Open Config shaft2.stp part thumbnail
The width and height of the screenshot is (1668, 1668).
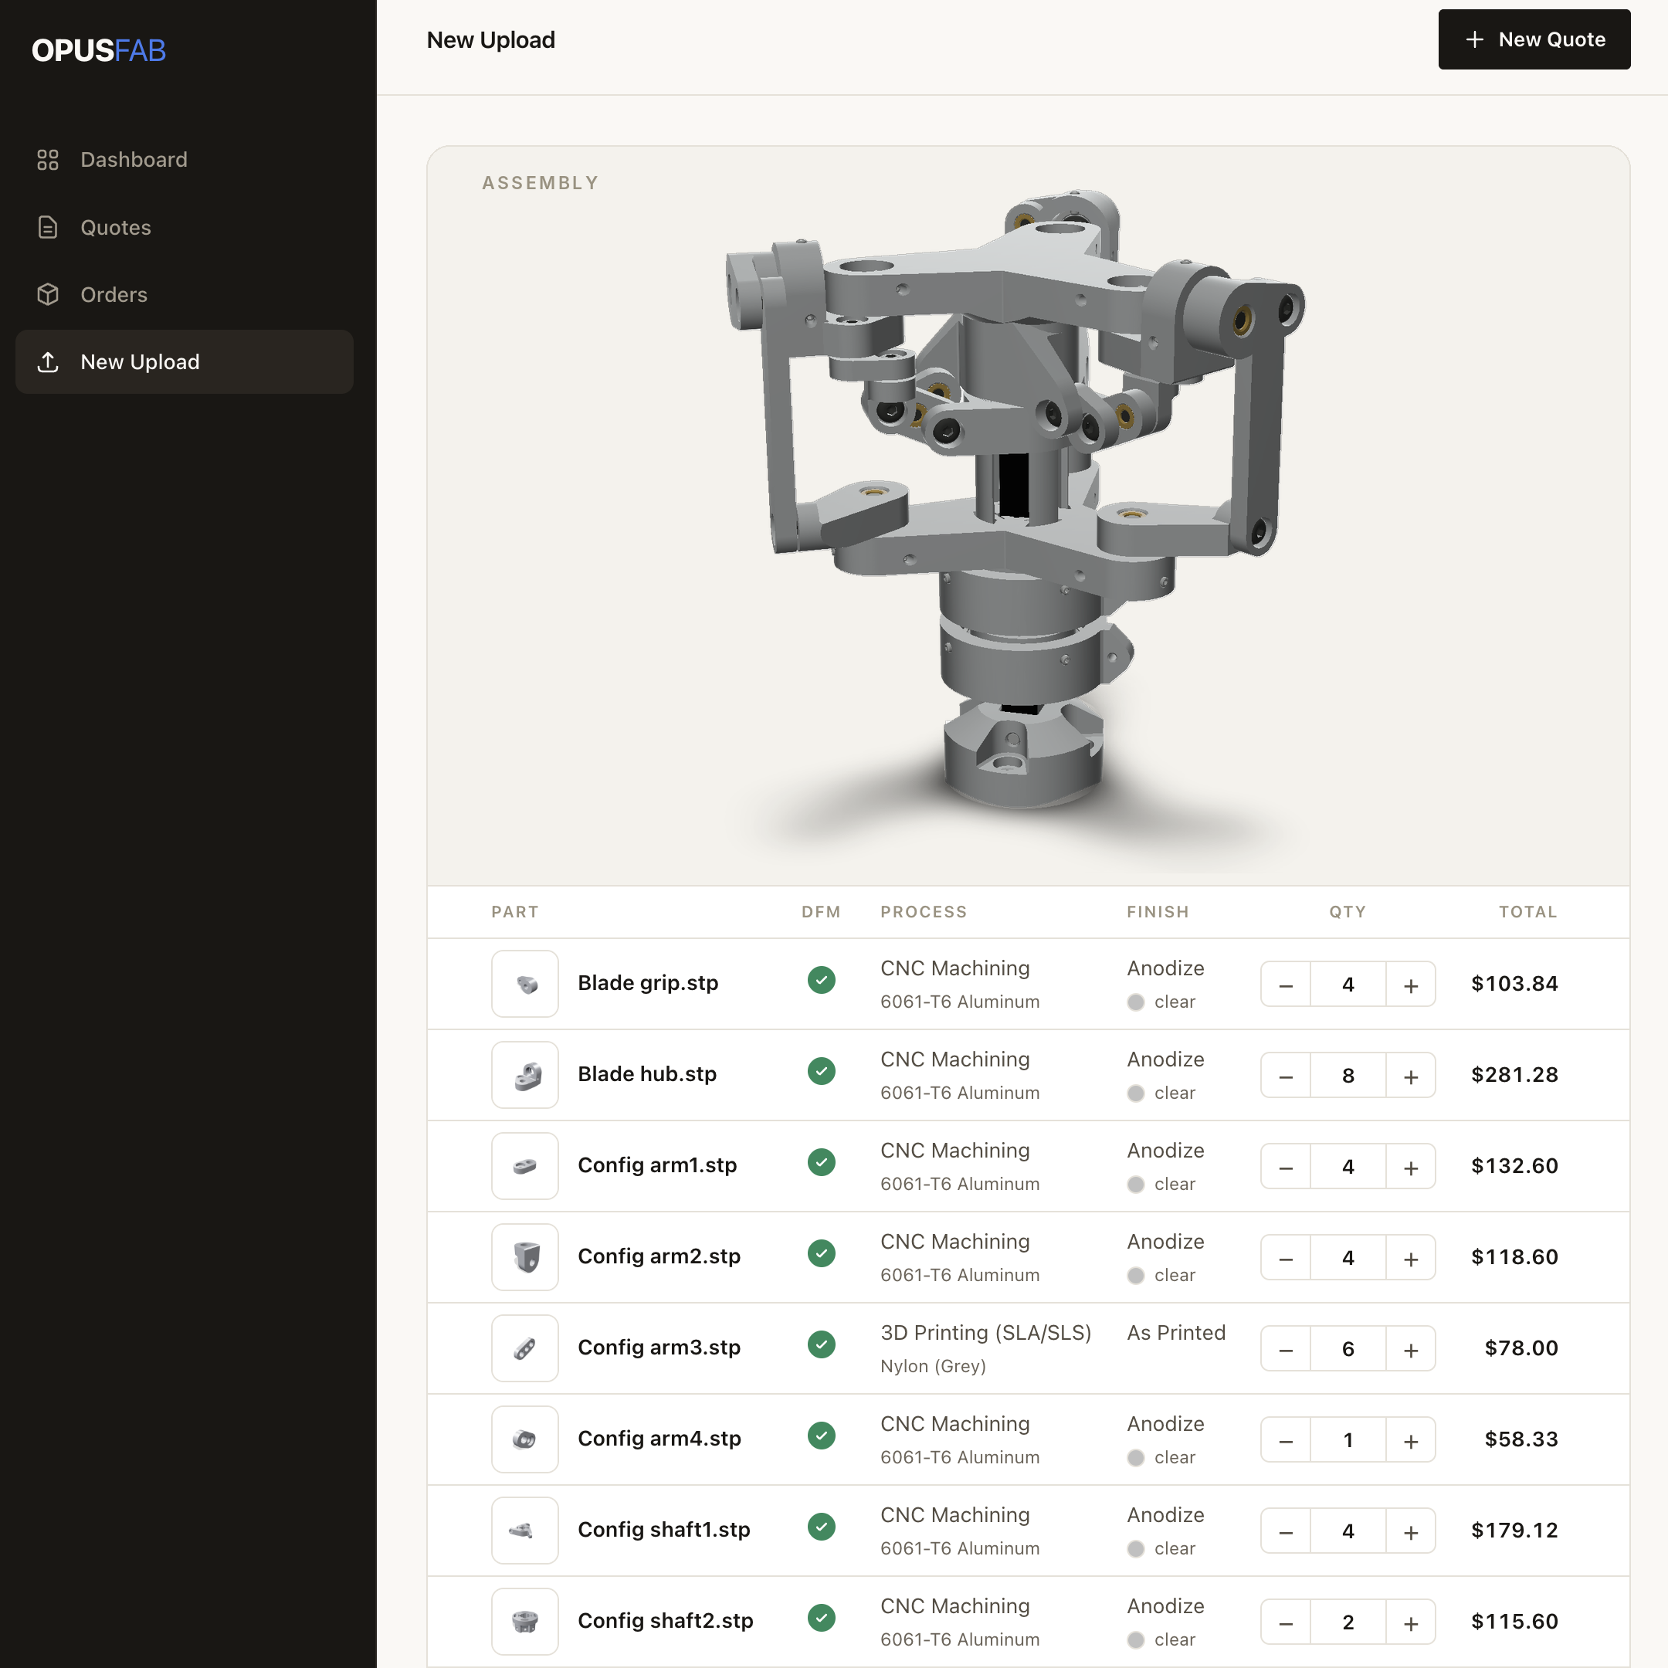[x=525, y=1622]
